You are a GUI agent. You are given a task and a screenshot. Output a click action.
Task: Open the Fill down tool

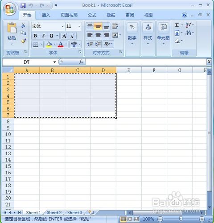(x=177, y=33)
